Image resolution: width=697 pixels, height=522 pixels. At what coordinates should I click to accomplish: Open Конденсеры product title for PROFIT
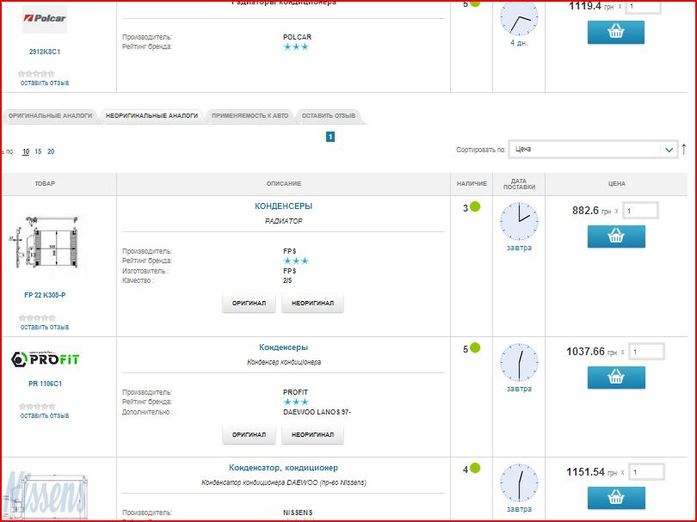point(284,347)
